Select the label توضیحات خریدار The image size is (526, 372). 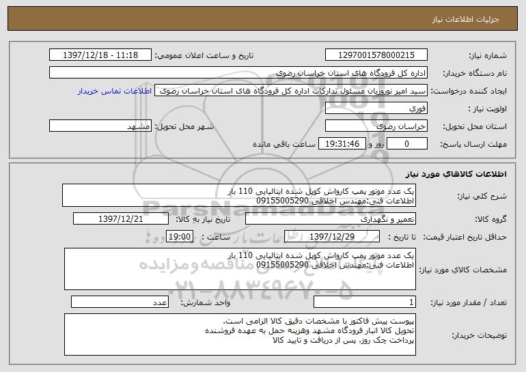pos(479,335)
